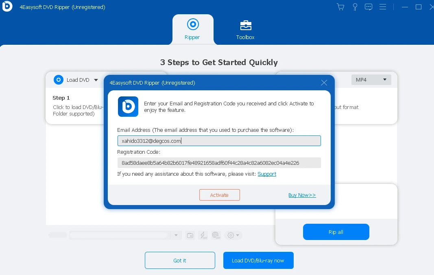Click the shopping cart purchase icon
This screenshot has width=434, height=275.
(340, 7)
